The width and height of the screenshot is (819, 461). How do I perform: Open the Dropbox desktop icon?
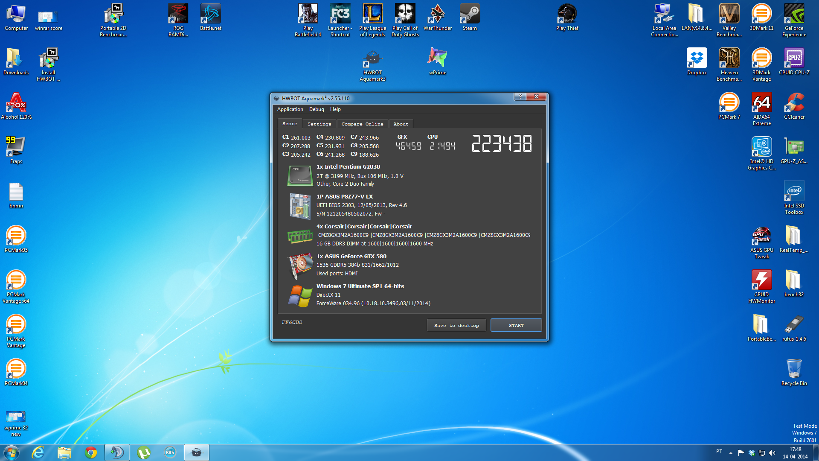697,61
